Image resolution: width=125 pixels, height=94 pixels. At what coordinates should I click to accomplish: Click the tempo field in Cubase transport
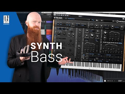click(109, 81)
